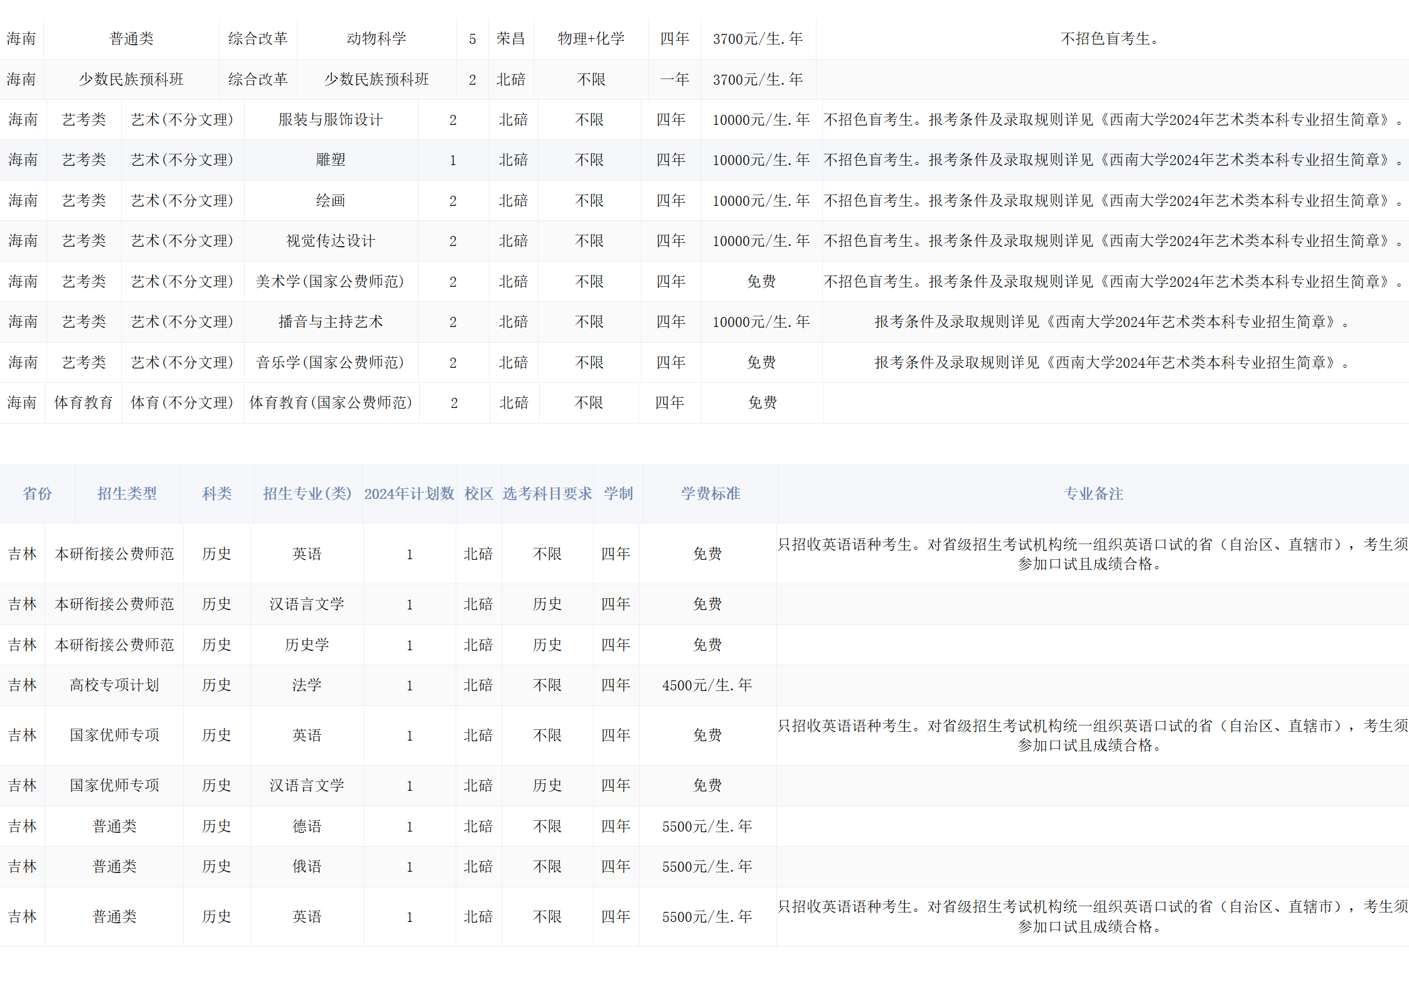Click the 选考科目要求 column header
This screenshot has width=1409, height=996.
547,494
